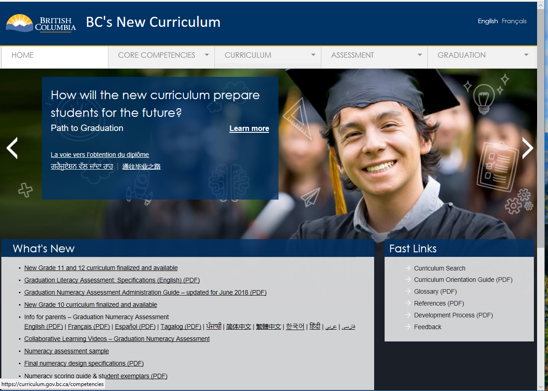Click the Learn more link
548x391 pixels.
[249, 128]
